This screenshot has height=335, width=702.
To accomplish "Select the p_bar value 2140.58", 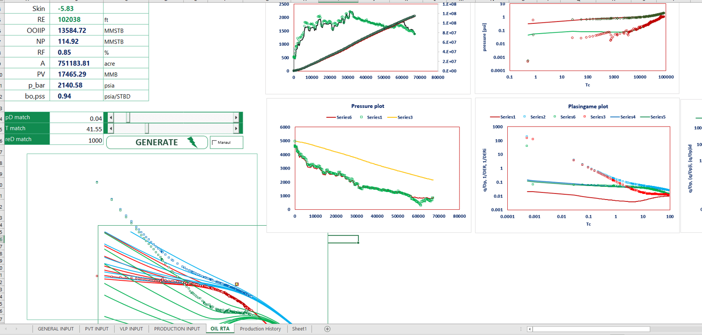I will 76,85.
